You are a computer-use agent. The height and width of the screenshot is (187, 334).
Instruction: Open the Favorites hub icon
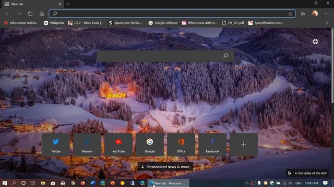click(x=303, y=14)
